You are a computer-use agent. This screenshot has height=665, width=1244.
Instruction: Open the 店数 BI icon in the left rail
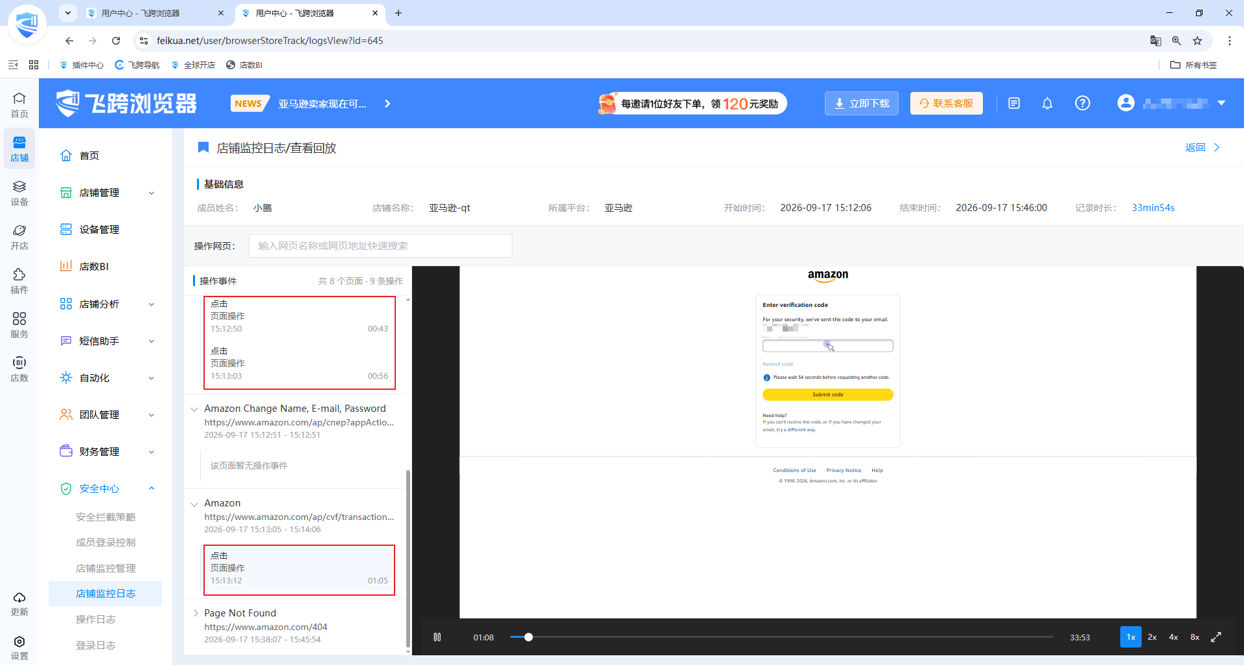tap(19, 369)
